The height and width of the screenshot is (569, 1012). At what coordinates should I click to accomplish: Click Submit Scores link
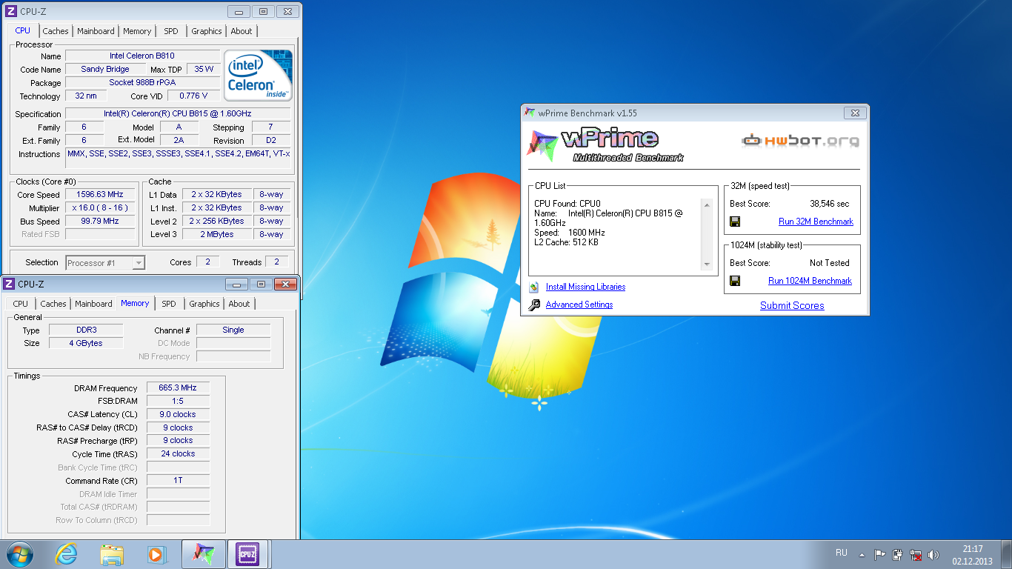pos(792,305)
